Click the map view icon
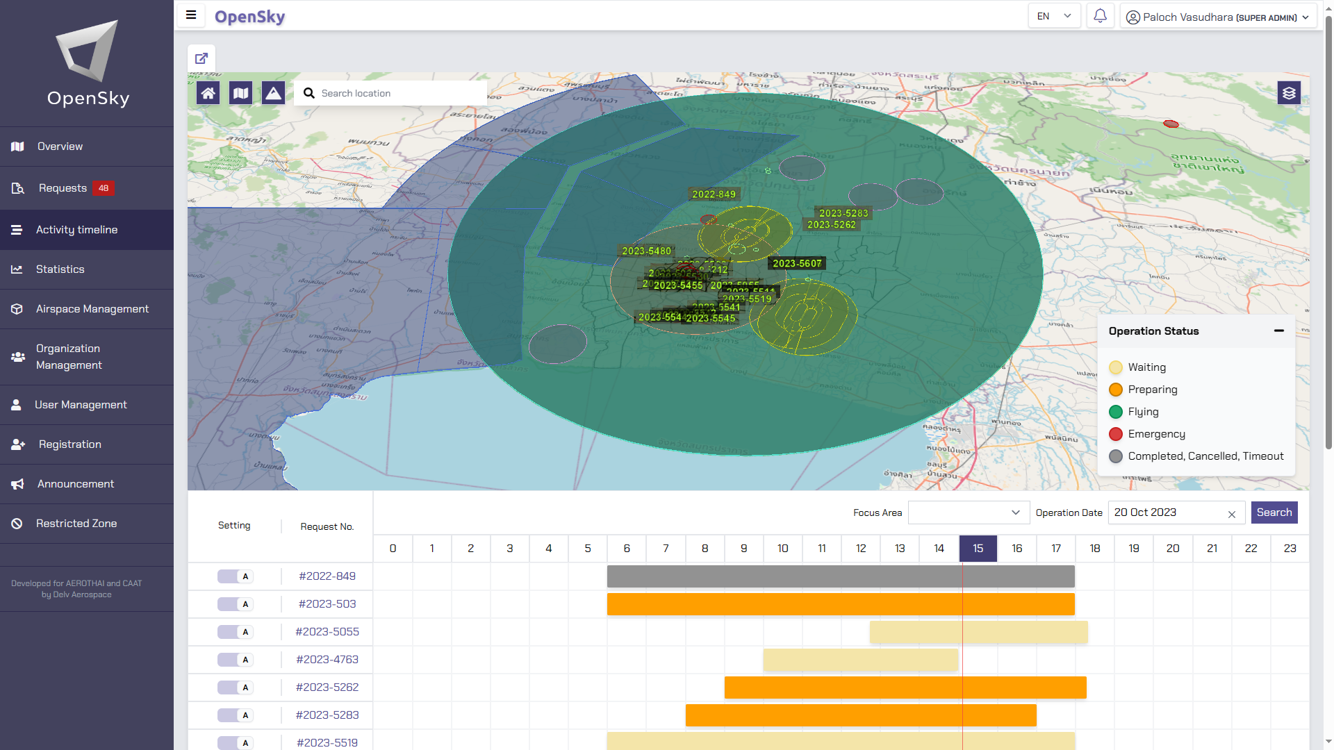Screen dimensions: 1334x750 click(x=240, y=93)
